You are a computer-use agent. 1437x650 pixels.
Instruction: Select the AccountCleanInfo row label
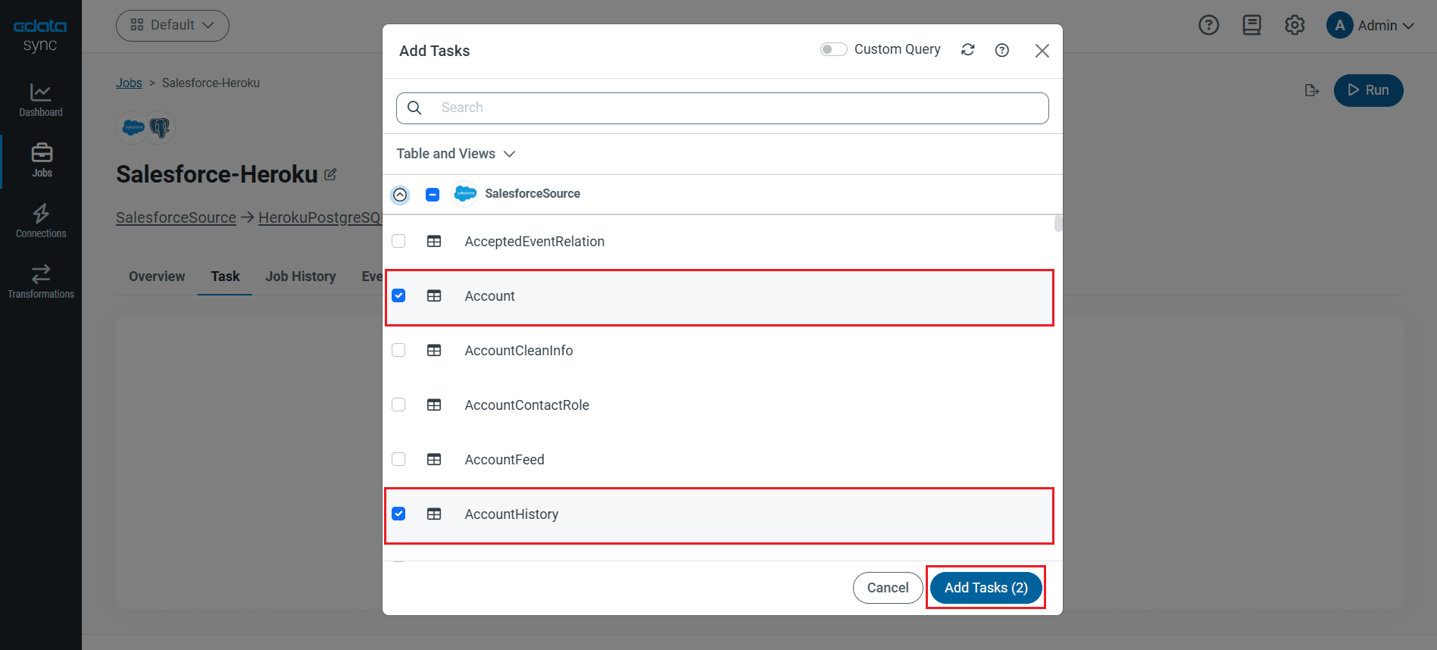point(519,351)
